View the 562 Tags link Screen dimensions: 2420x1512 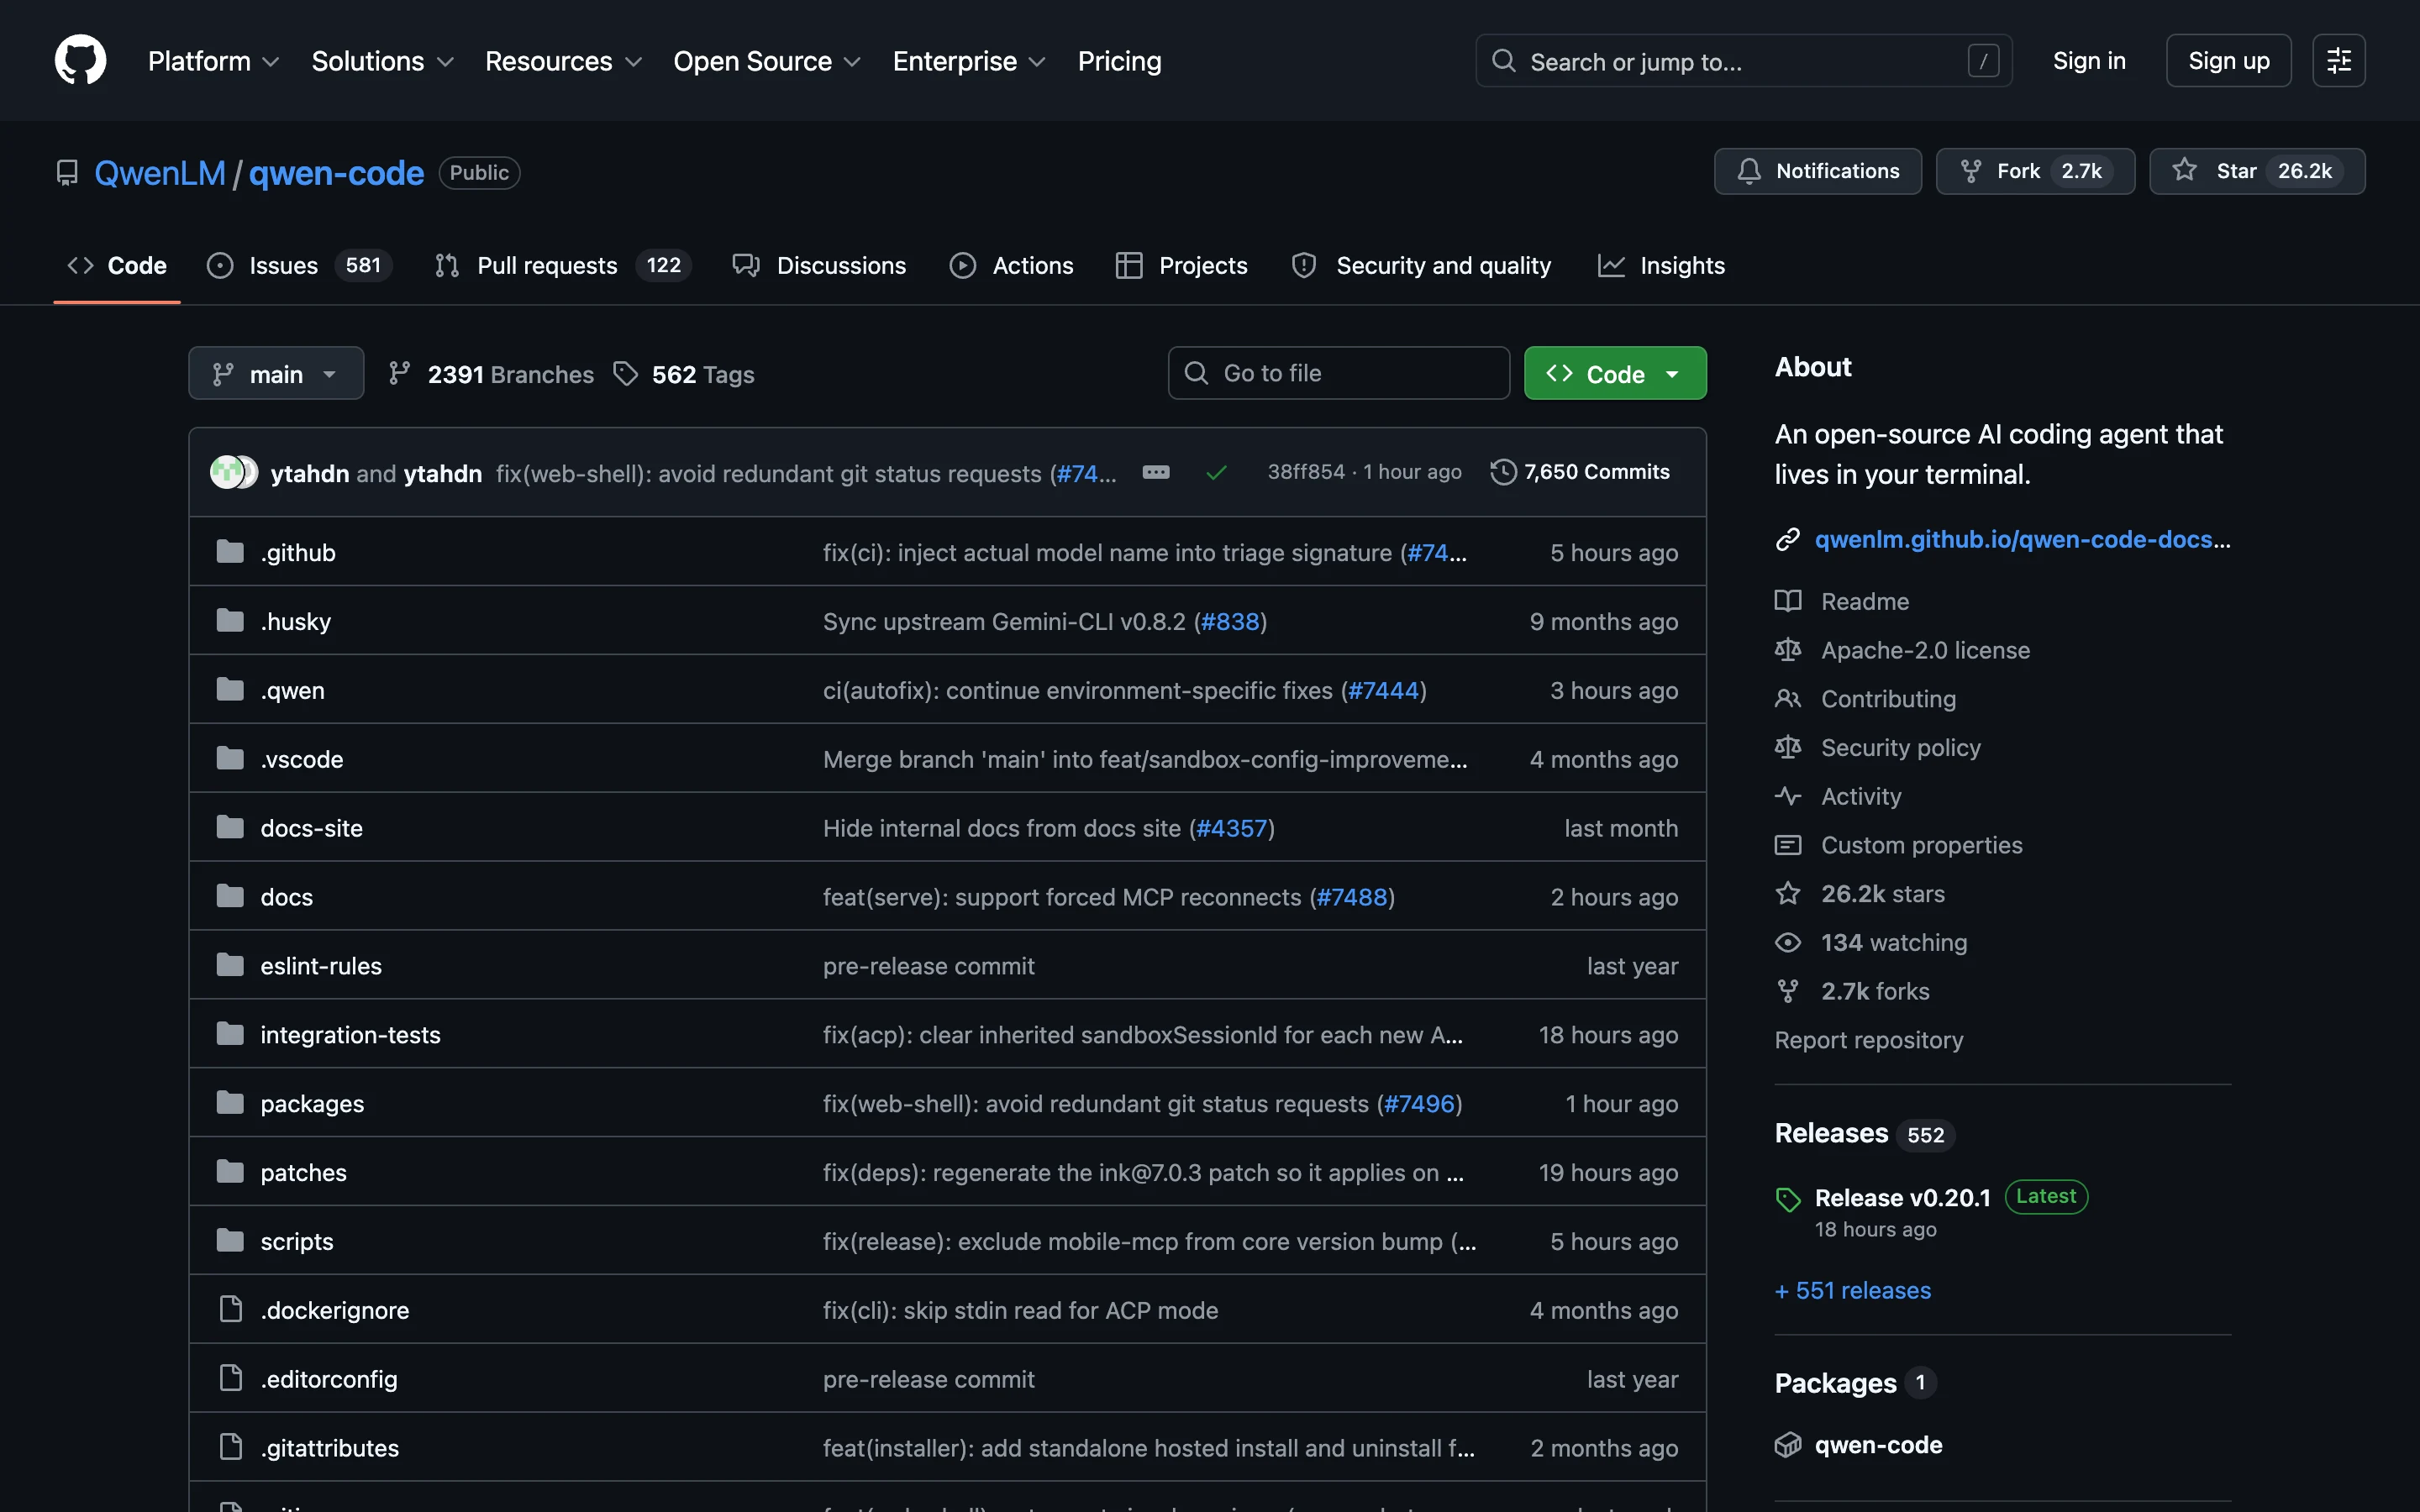pyautogui.click(x=684, y=374)
